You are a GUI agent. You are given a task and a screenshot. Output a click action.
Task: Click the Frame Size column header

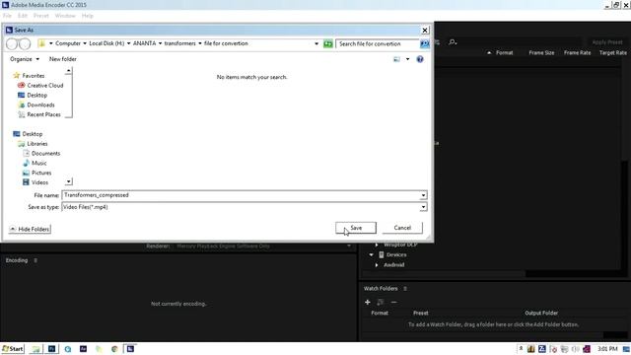(541, 52)
